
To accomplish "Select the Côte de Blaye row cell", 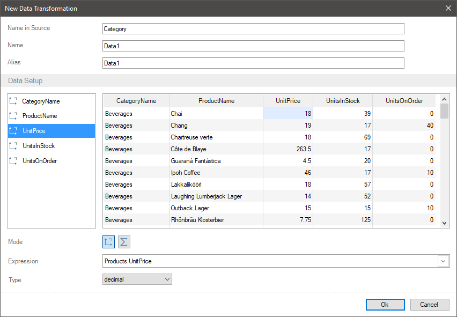I will click(188, 149).
